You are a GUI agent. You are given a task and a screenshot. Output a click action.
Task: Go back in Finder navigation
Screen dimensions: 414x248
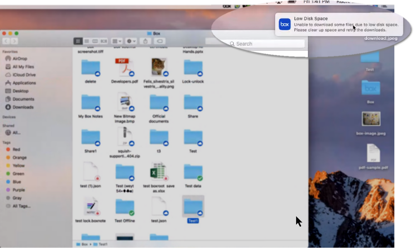pos(6,41)
